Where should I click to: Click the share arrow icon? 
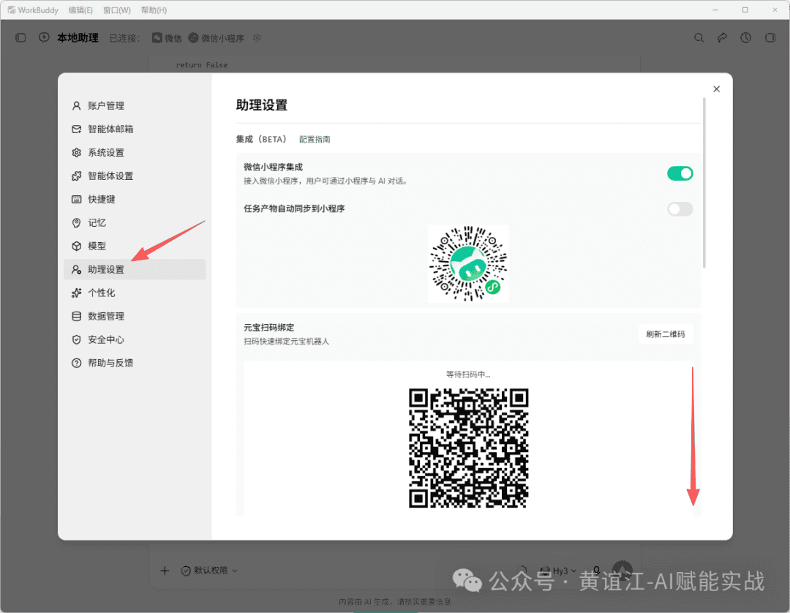point(722,38)
